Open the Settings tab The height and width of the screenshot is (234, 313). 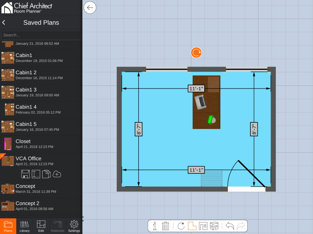(x=74, y=226)
